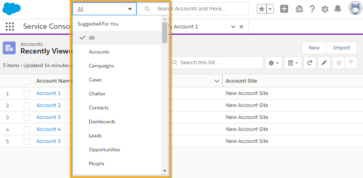Open the Notifications bell
363x178 pixels.
point(338,9)
